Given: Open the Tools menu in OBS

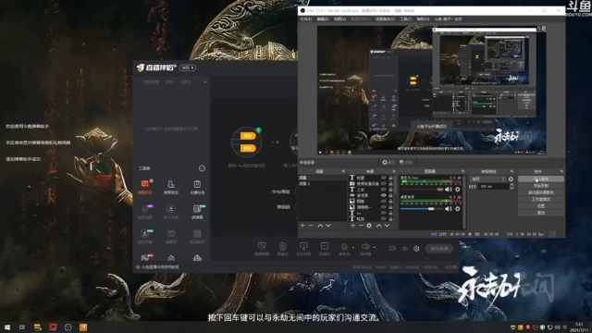Looking at the screenshot, I should pyautogui.click(x=406, y=18).
